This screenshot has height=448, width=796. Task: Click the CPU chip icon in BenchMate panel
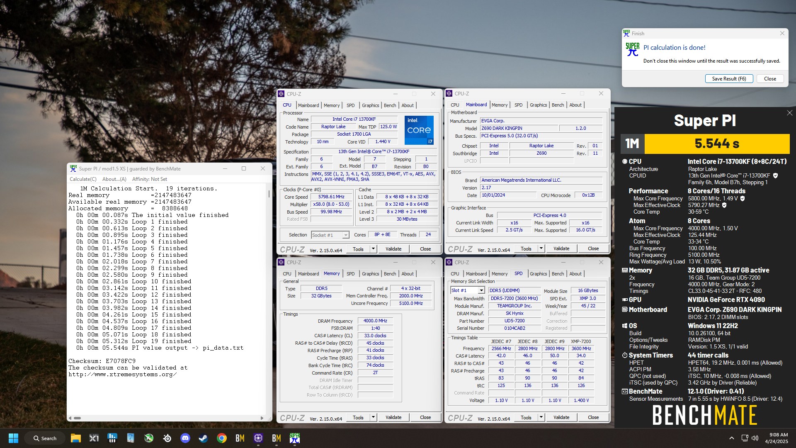[624, 161]
